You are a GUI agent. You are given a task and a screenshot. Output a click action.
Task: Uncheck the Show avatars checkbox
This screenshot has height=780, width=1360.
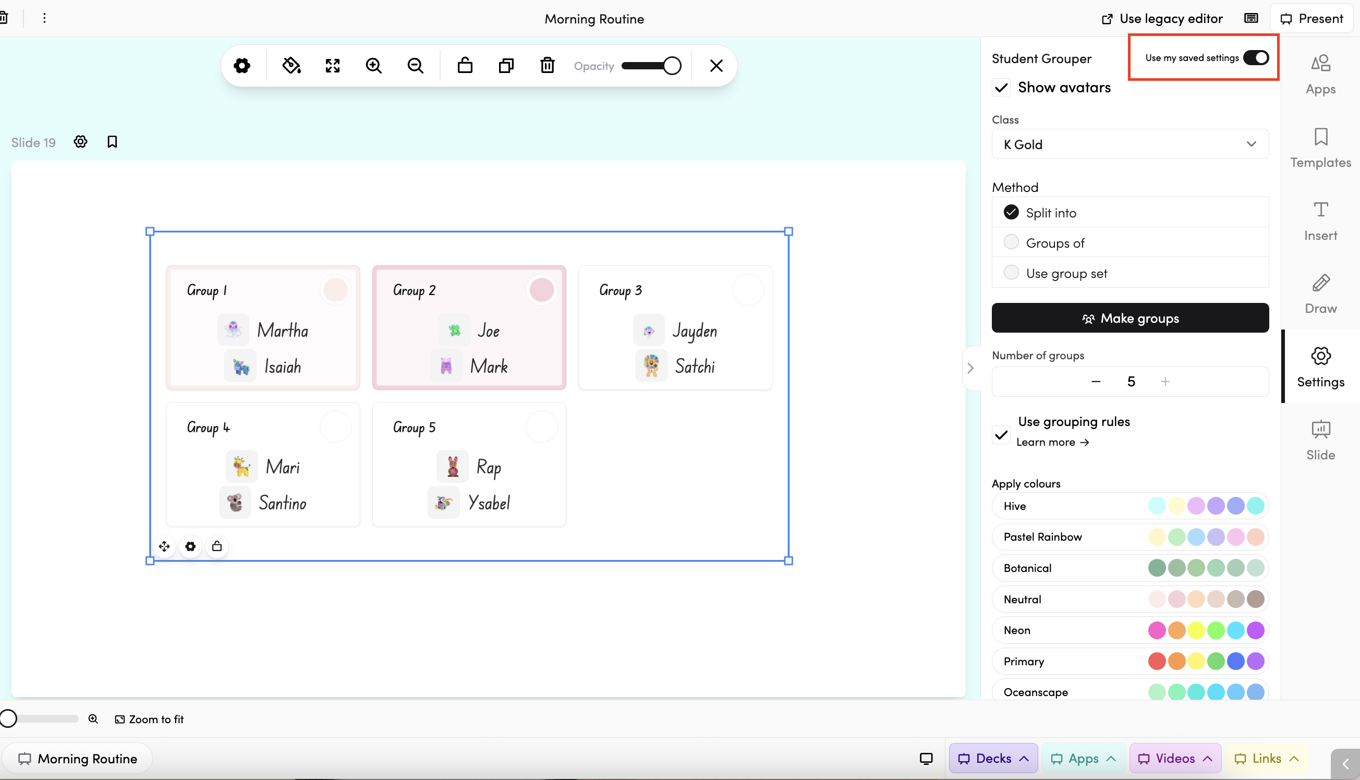[x=1001, y=87]
